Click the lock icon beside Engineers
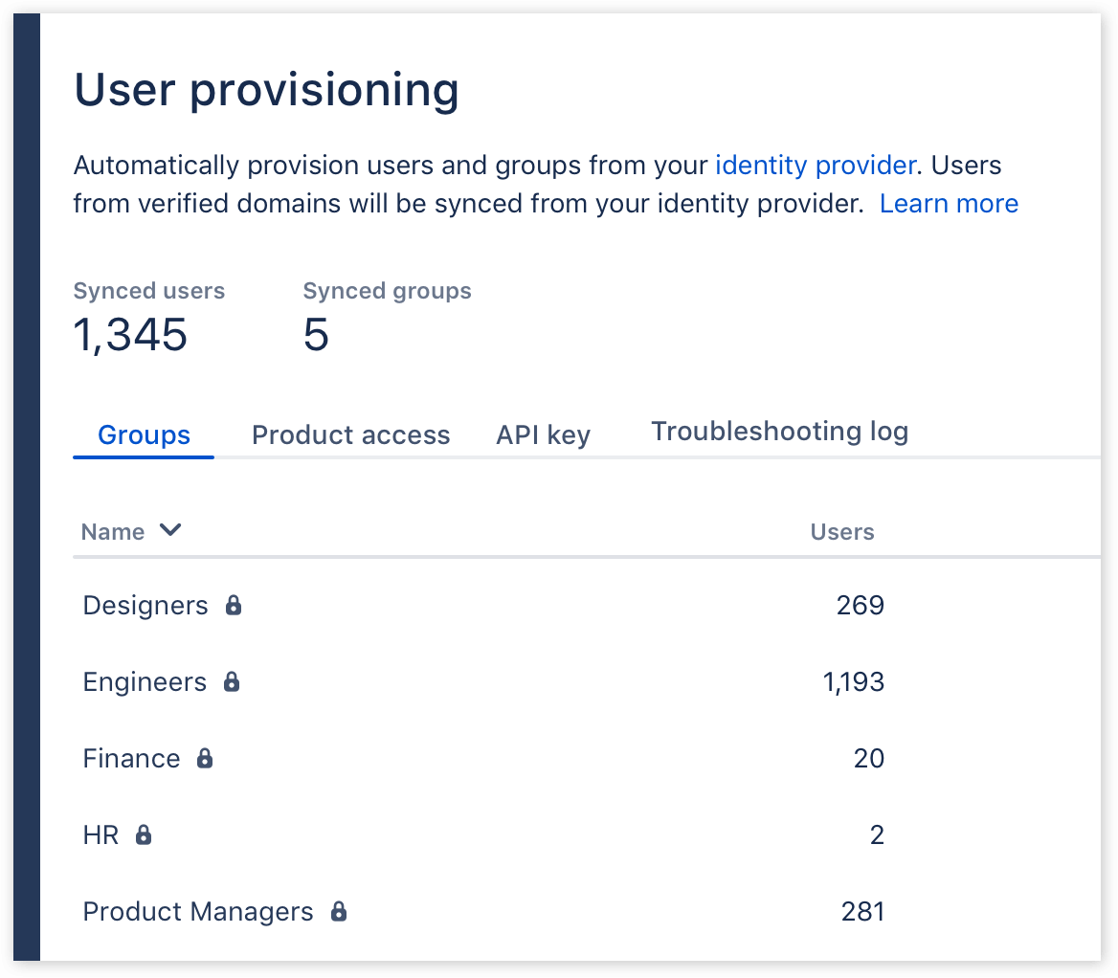 [x=232, y=681]
